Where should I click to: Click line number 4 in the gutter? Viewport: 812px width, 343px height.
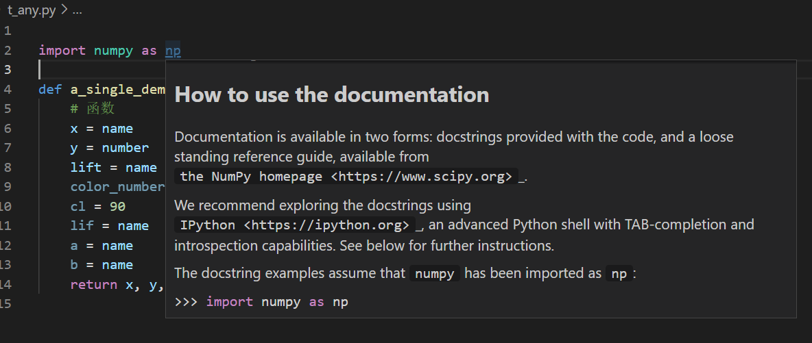click(x=8, y=89)
